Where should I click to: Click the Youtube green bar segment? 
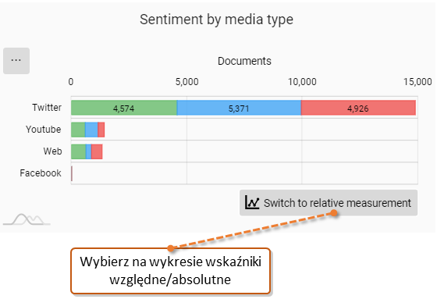coord(78,130)
